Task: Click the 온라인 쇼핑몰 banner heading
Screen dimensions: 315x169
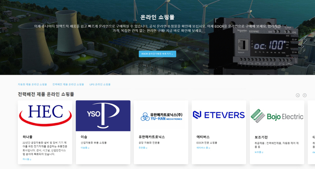Action: point(157,17)
